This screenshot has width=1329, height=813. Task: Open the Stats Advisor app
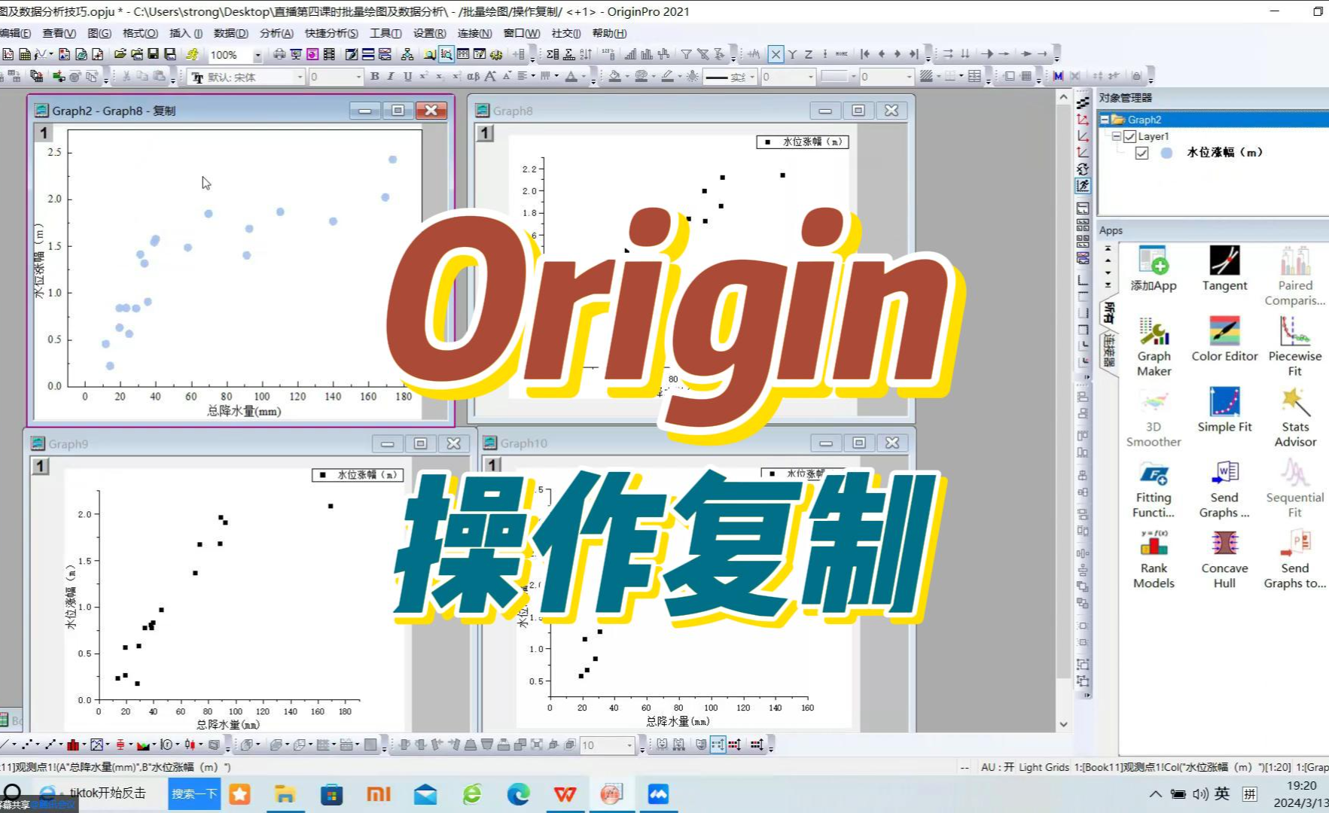[1295, 418]
